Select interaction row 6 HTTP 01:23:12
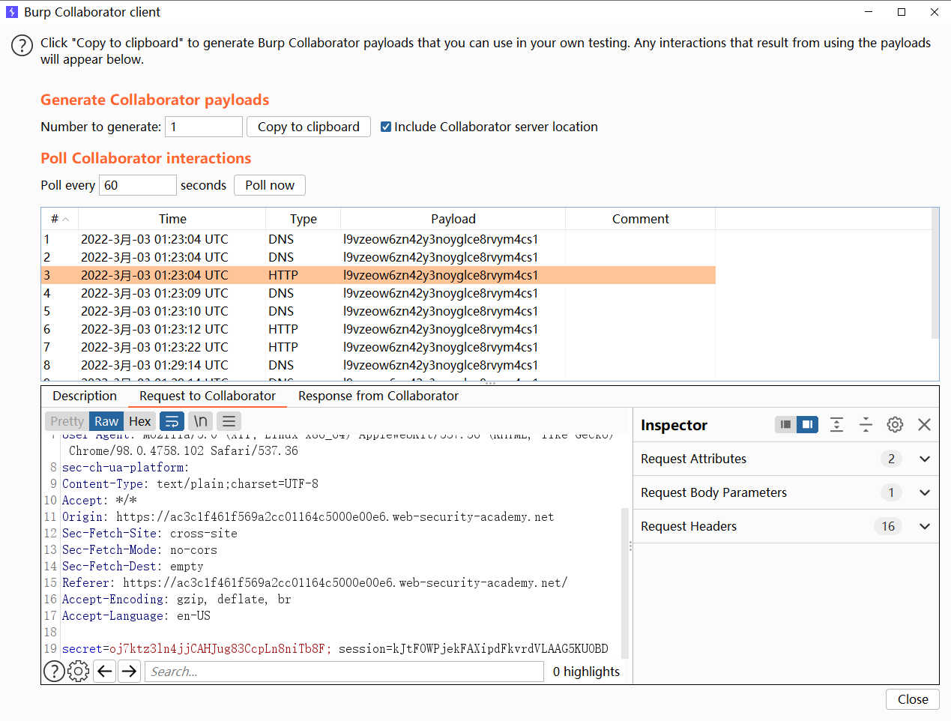Image resolution: width=951 pixels, height=721 pixels. [x=378, y=329]
